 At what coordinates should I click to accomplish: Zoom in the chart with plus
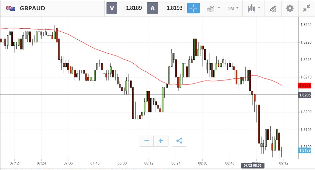coord(161,141)
